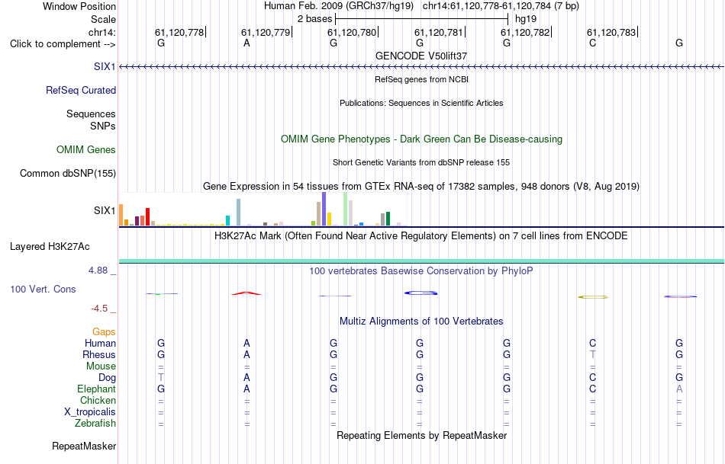Select the SIX1 label beside GTEx bars

click(x=105, y=210)
